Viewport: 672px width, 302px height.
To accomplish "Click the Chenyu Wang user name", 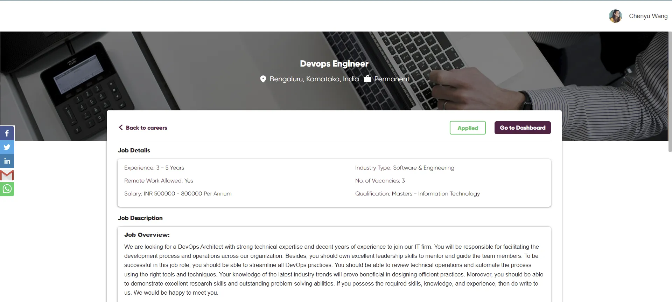I will click(648, 16).
